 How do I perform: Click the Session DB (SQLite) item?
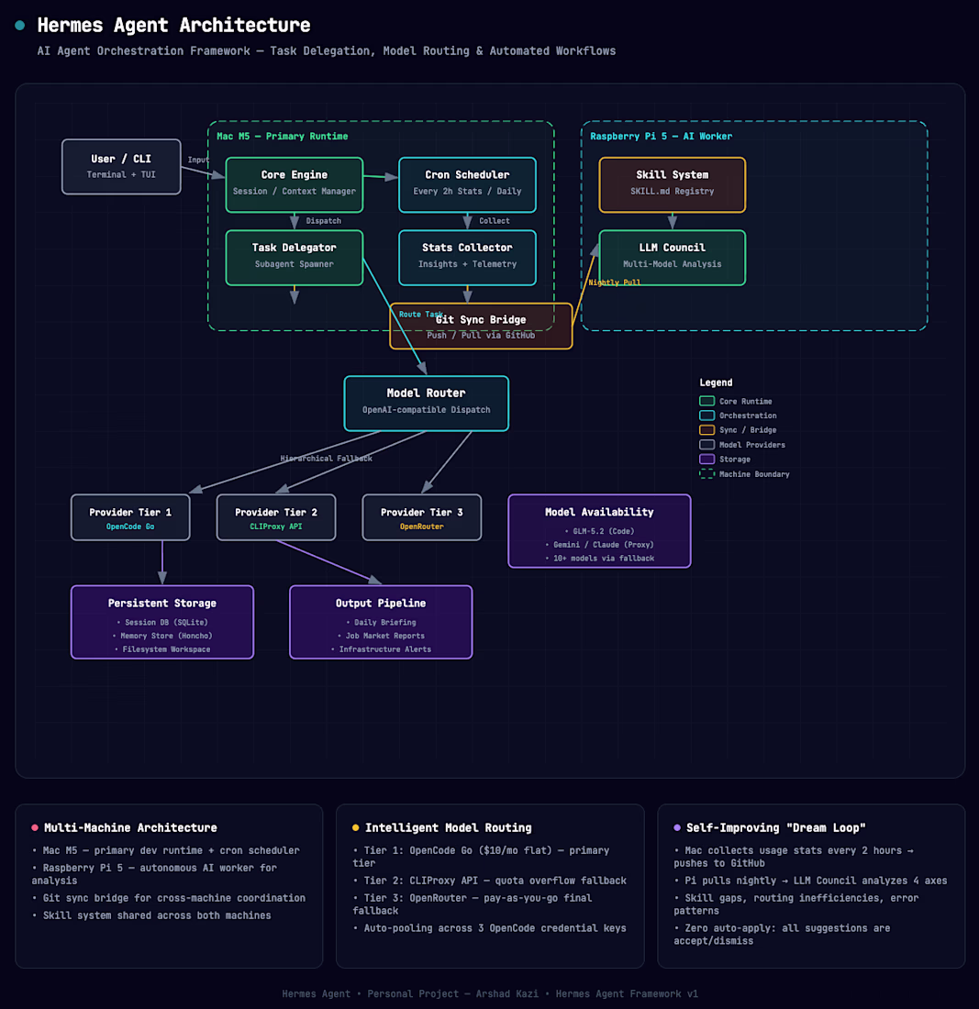(162, 622)
